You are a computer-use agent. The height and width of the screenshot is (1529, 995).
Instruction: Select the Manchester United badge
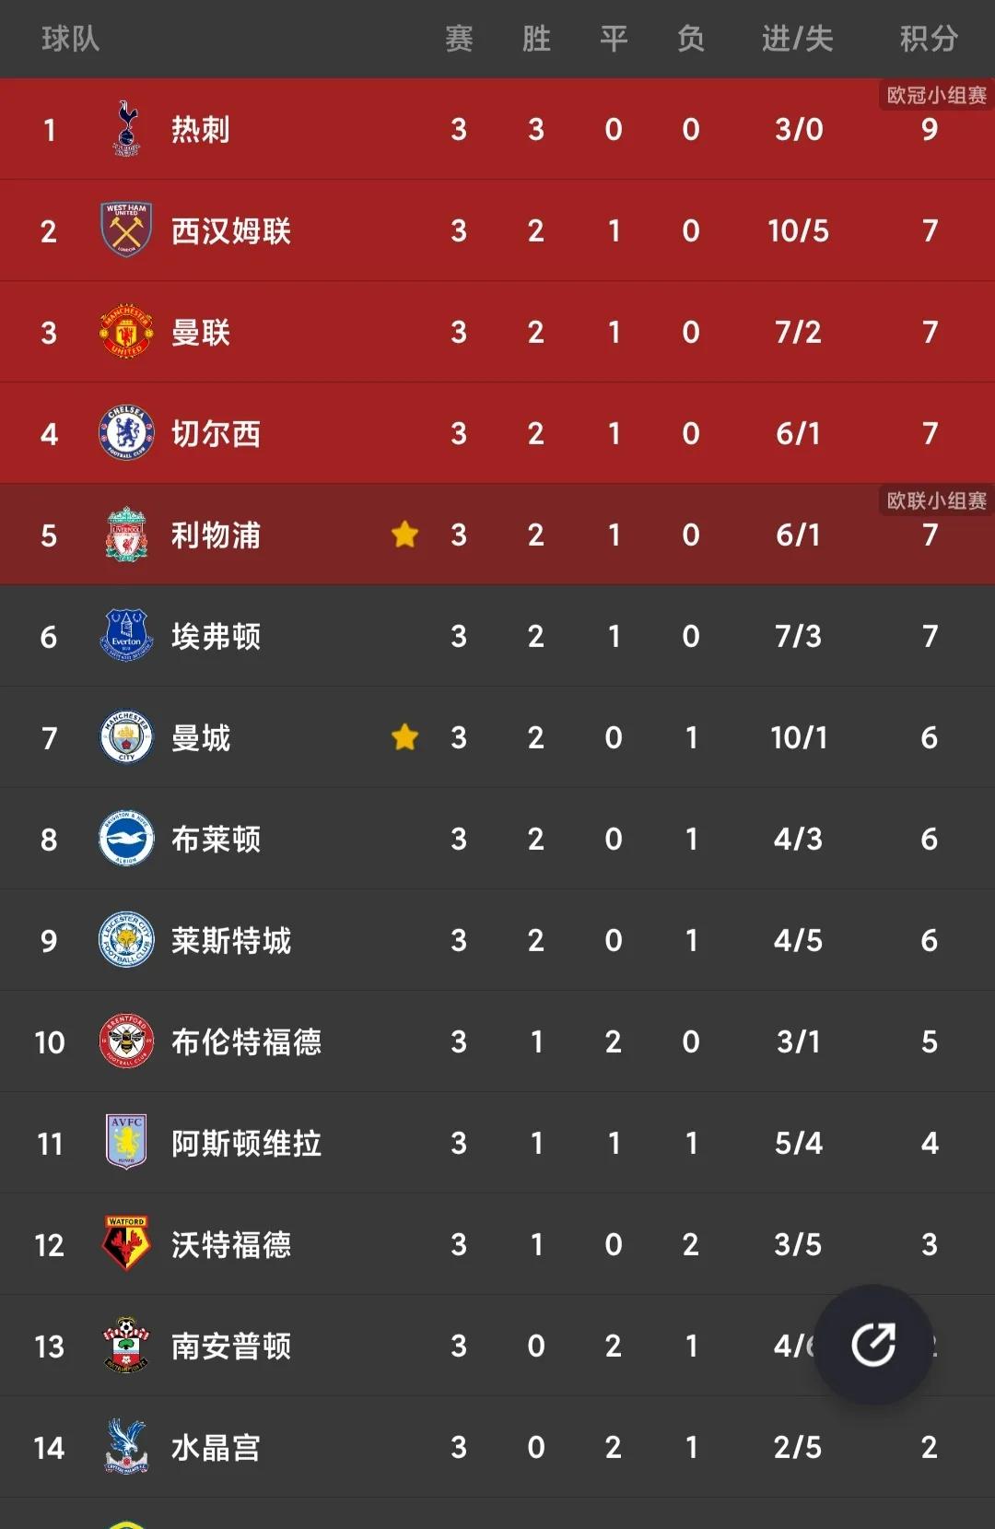[x=126, y=332]
